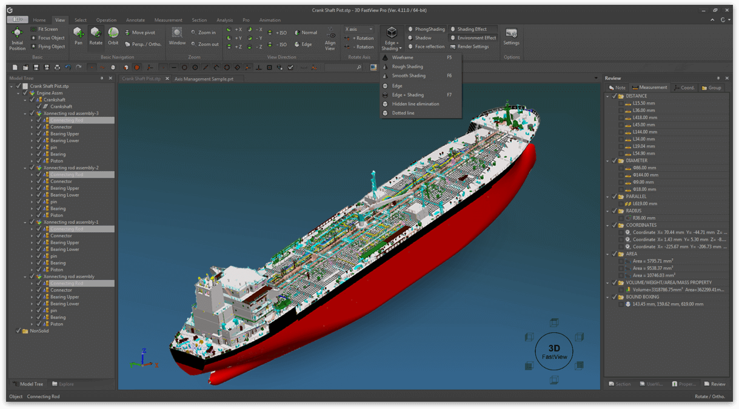Collapse the DIAMETER measurement group
This screenshot has height=409, width=739.
pyautogui.click(x=607, y=161)
